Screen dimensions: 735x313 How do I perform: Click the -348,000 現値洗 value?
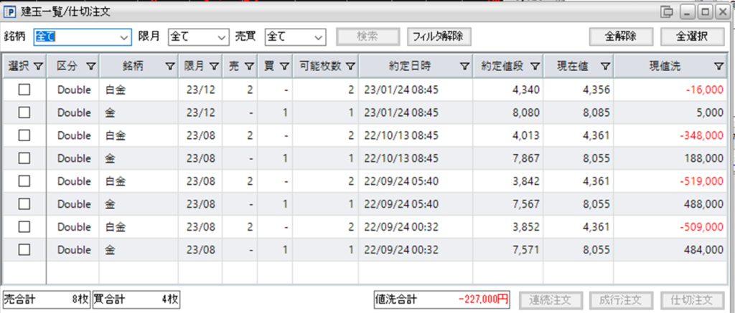click(701, 135)
